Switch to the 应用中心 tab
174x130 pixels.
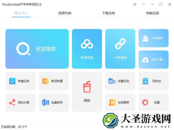21,13
